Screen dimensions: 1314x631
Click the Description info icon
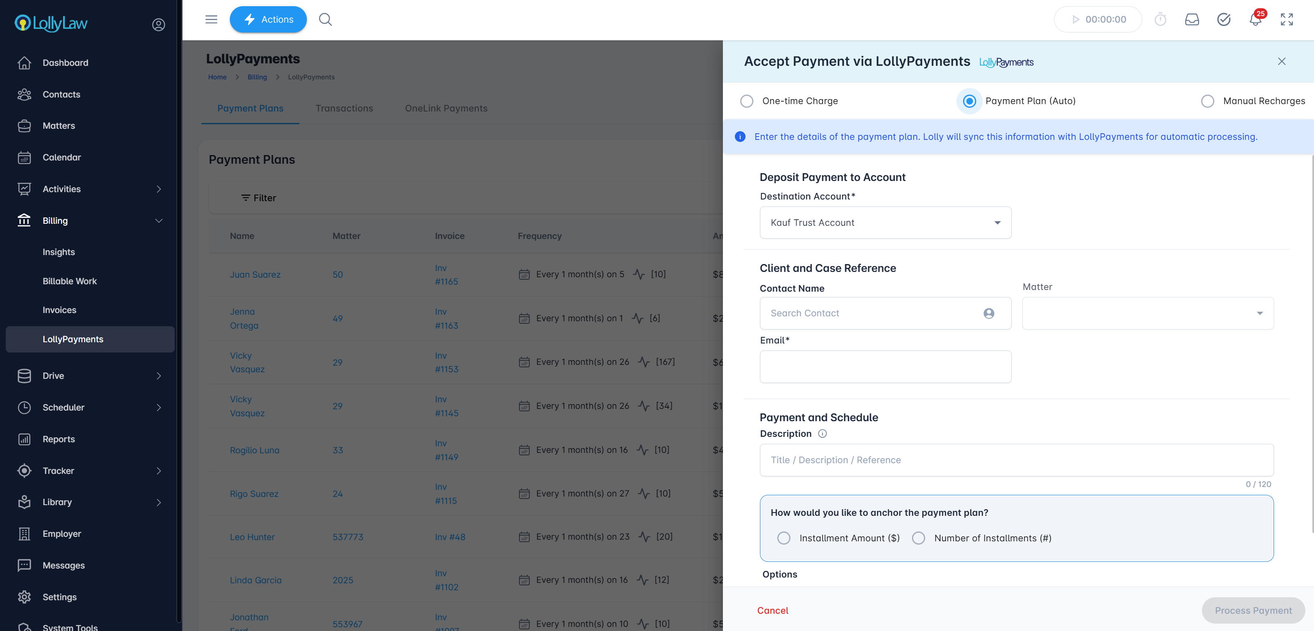coord(822,434)
